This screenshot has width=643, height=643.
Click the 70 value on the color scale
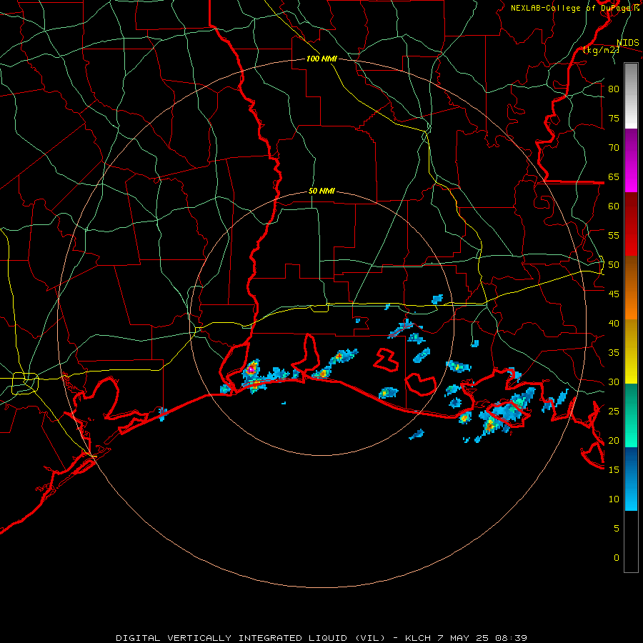(614, 148)
